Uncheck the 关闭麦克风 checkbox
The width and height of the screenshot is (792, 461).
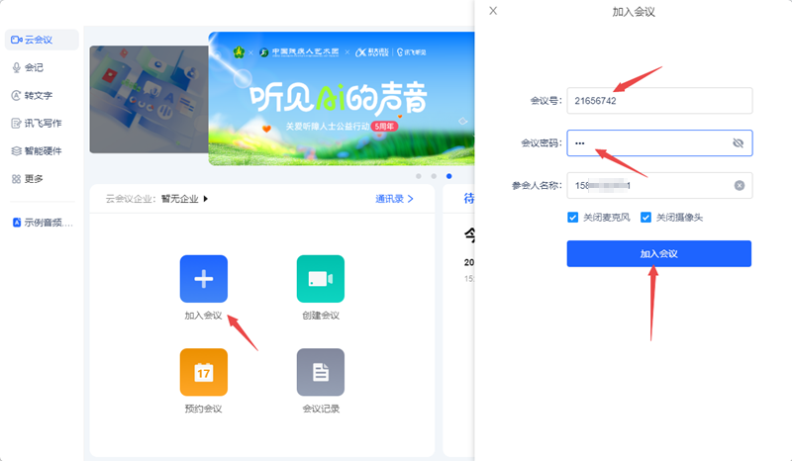[x=573, y=218]
